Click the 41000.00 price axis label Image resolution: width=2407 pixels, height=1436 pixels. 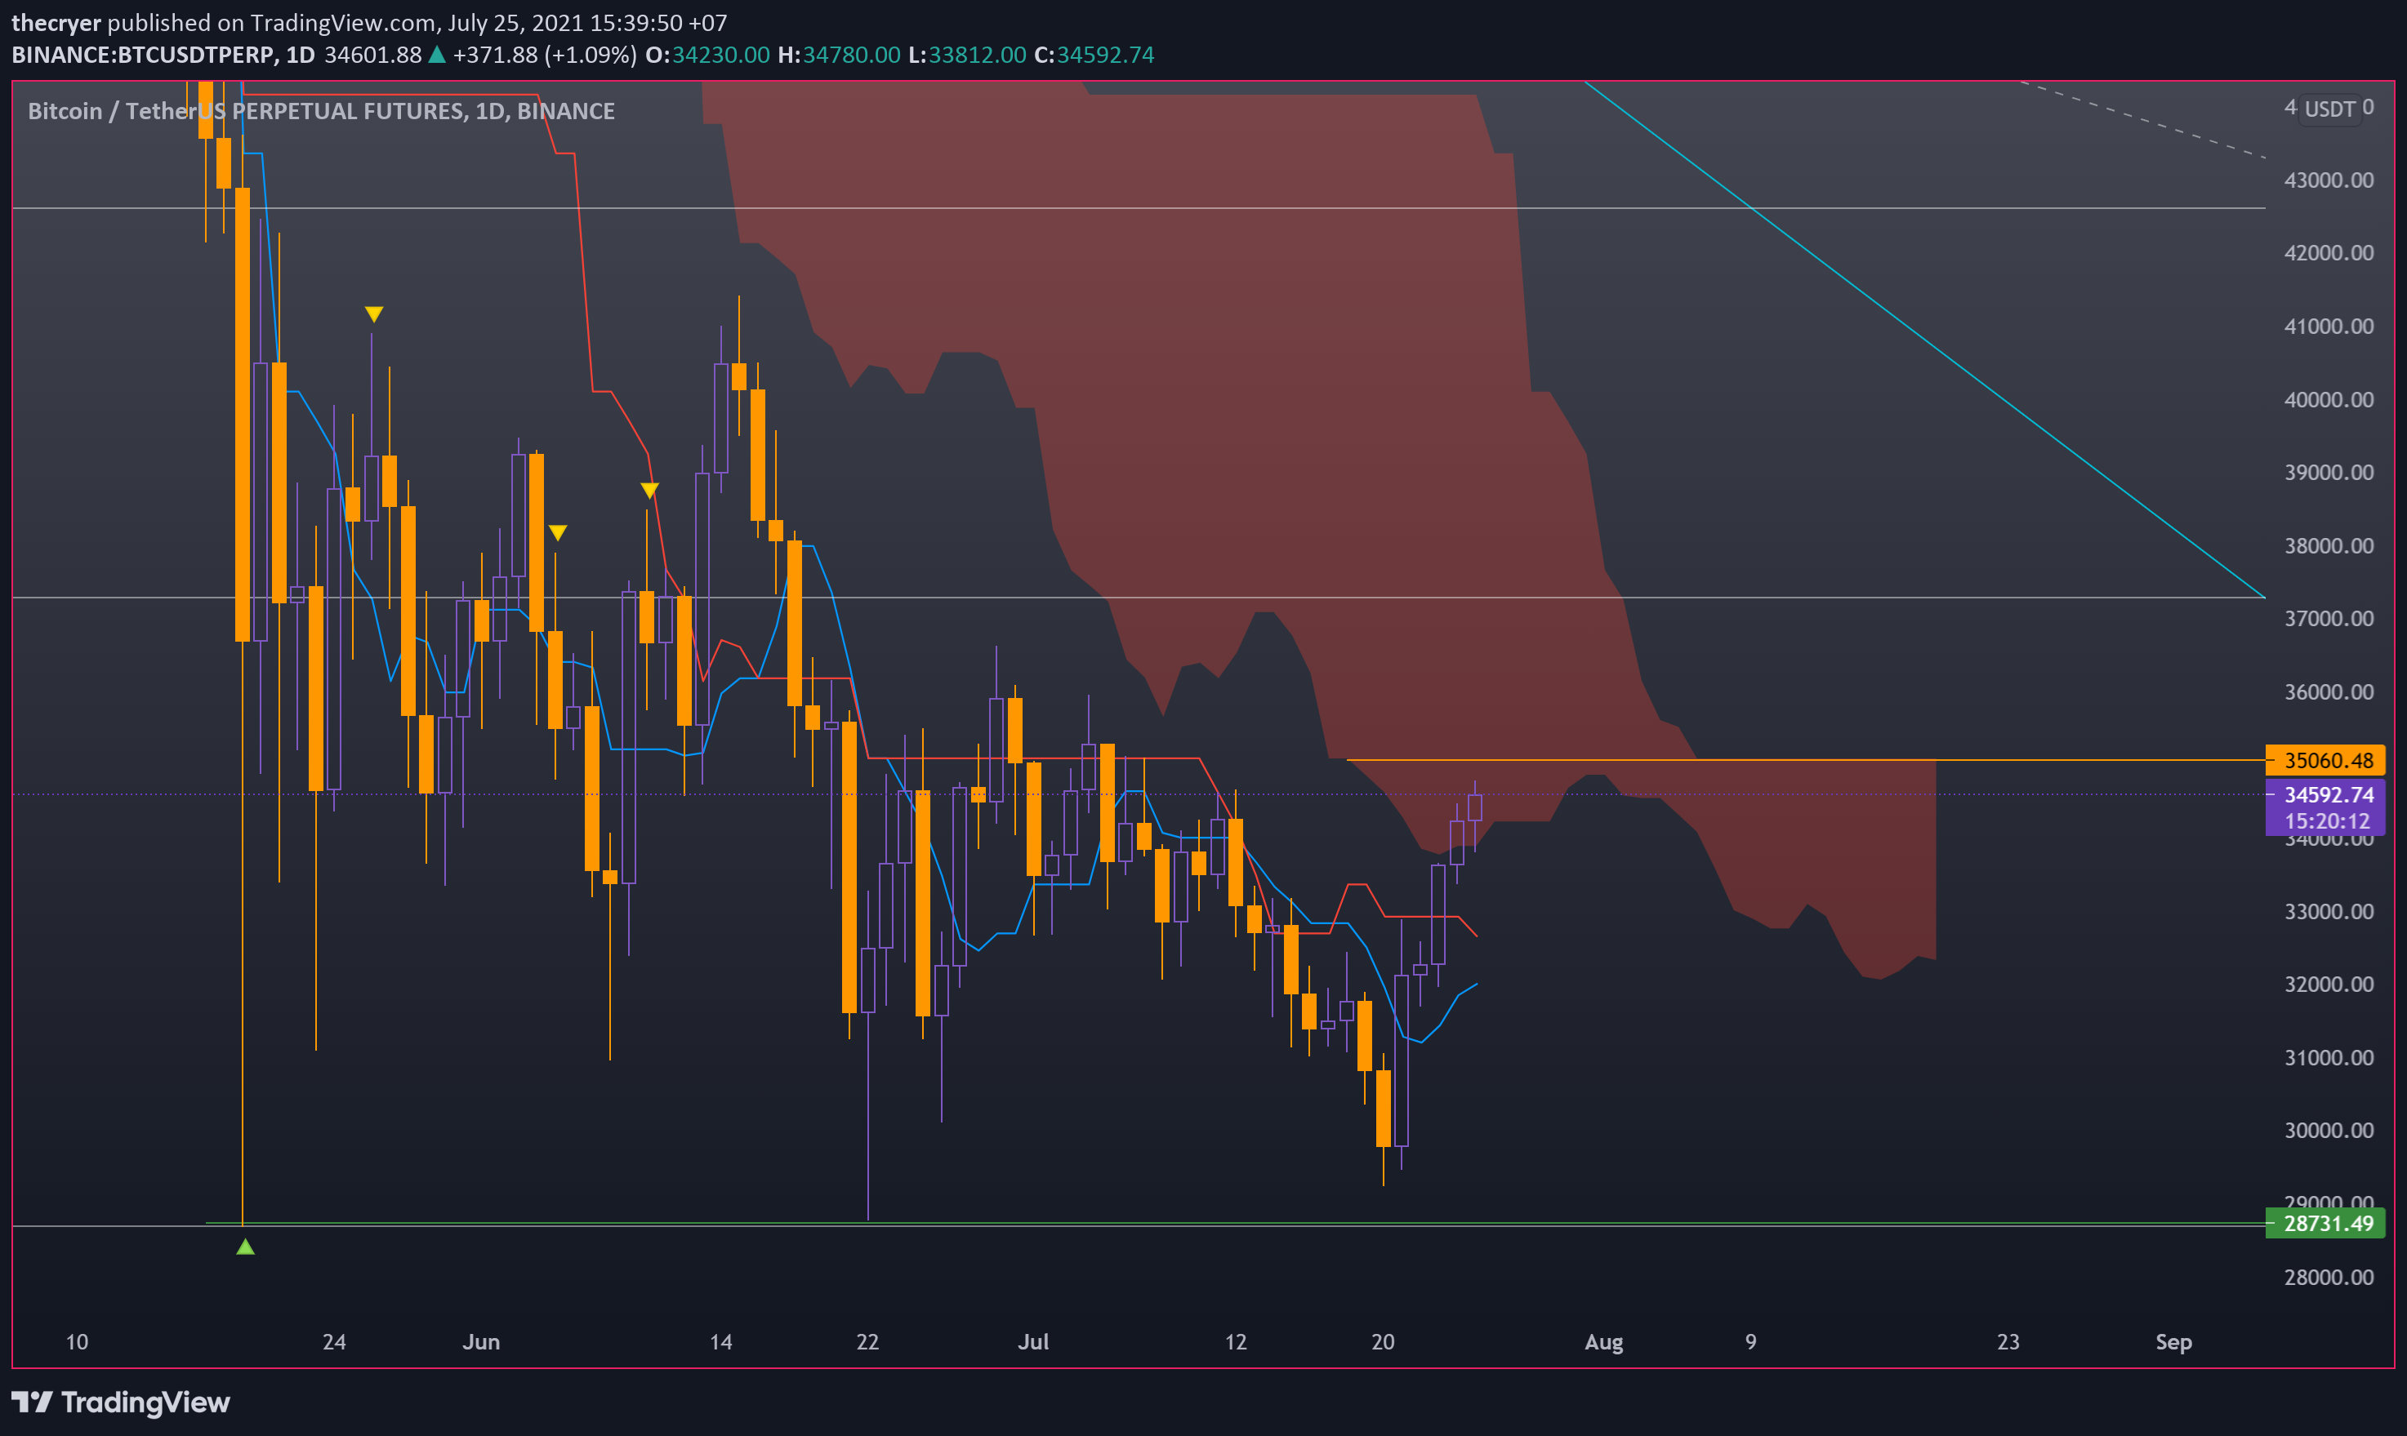click(x=2329, y=326)
